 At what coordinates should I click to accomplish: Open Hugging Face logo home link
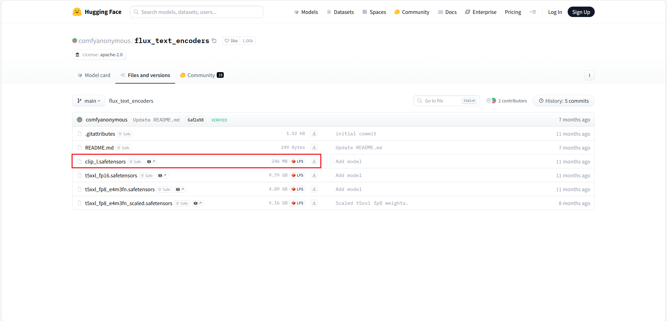pos(97,12)
